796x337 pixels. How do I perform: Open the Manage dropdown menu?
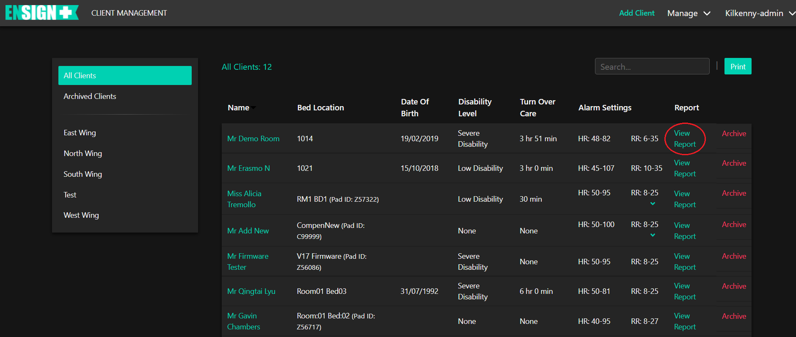(689, 13)
